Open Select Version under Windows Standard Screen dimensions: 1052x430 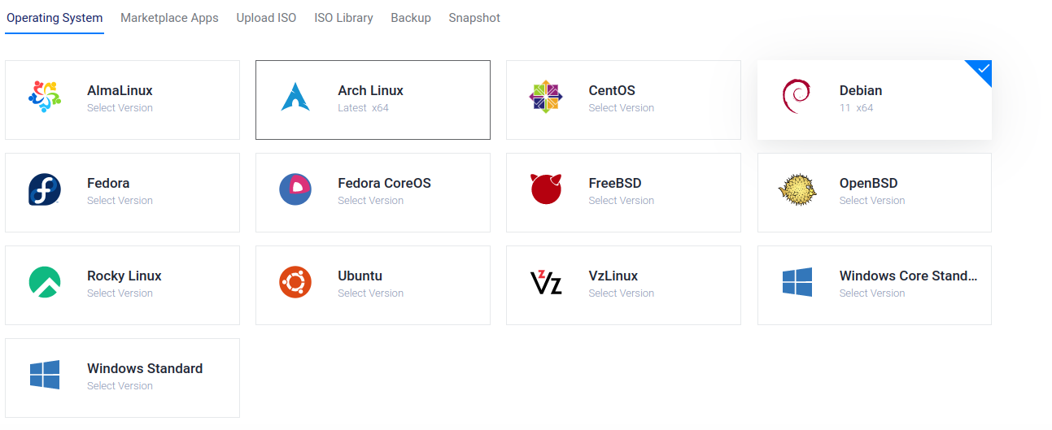coord(120,386)
